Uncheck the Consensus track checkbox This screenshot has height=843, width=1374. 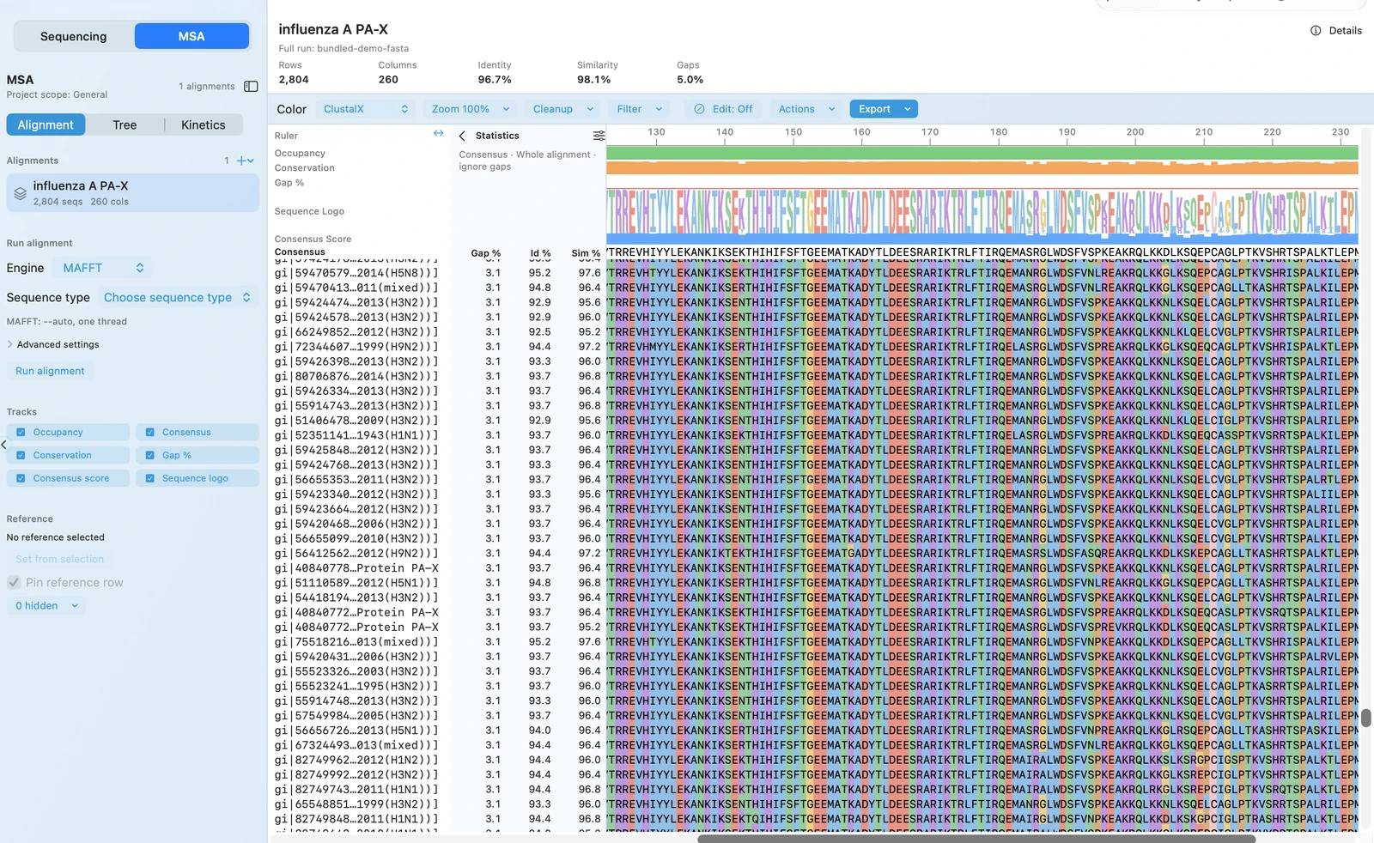point(150,433)
